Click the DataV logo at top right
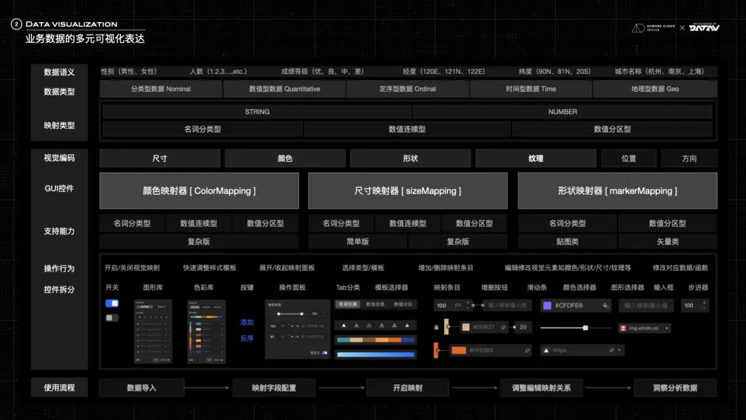Screen dimensions: 746x420 [x=704, y=28]
